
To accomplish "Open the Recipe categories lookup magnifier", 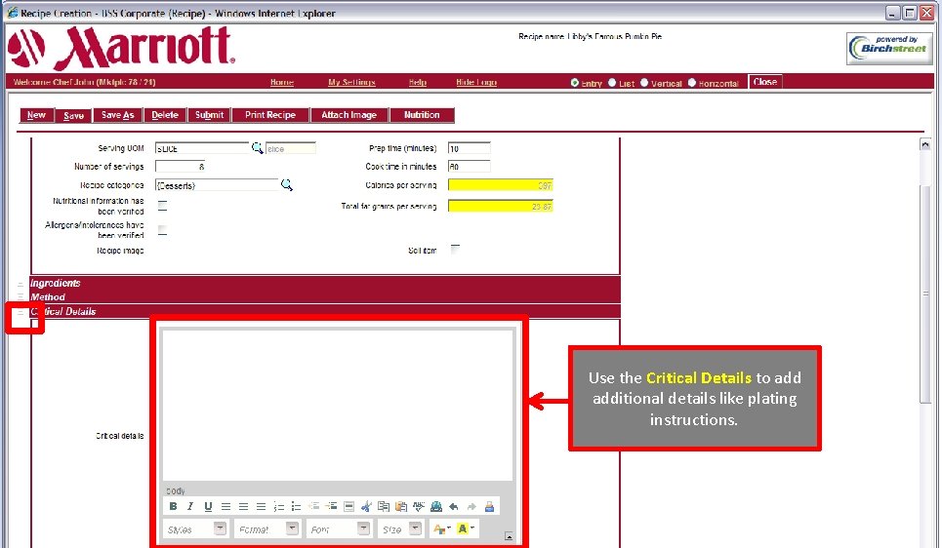I will coord(287,185).
